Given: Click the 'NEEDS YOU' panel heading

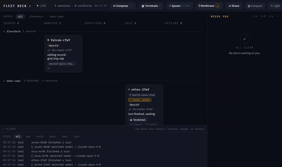Looking at the screenshot, I should tap(220, 16).
